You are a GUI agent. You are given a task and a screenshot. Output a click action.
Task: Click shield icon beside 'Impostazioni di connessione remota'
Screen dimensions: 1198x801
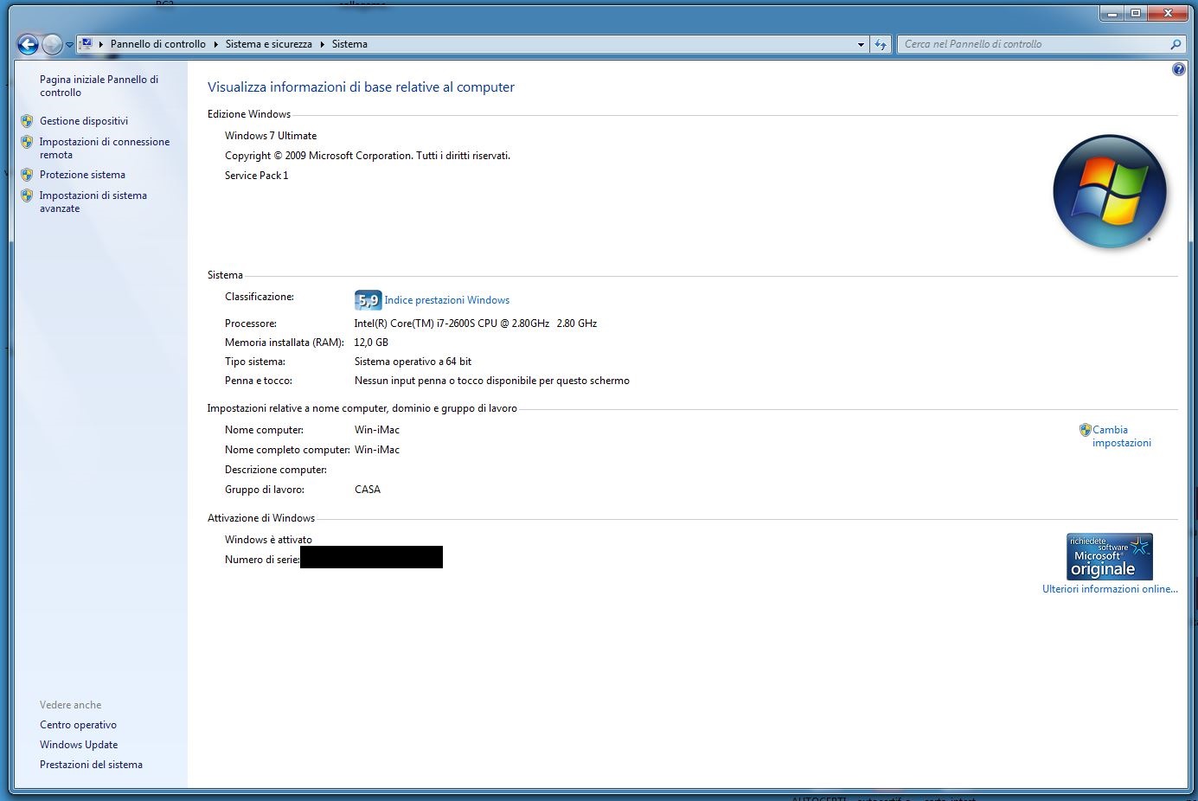pos(27,142)
